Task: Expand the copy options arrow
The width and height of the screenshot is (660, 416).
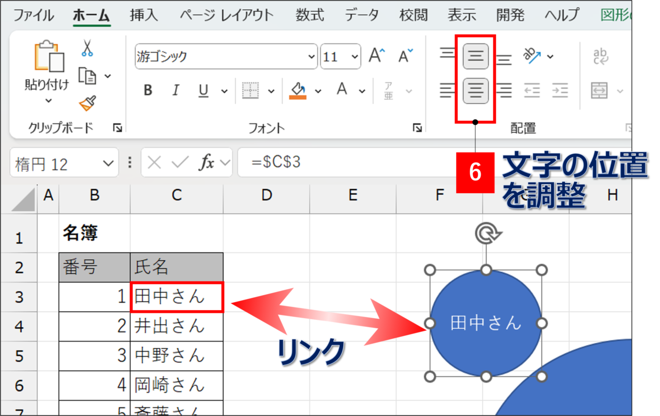Action: (108, 76)
